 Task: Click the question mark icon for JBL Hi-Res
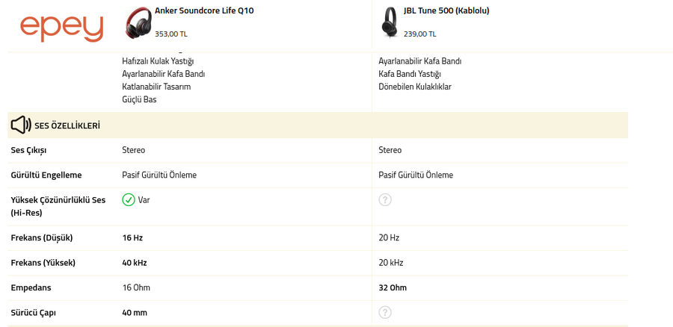coord(385,200)
